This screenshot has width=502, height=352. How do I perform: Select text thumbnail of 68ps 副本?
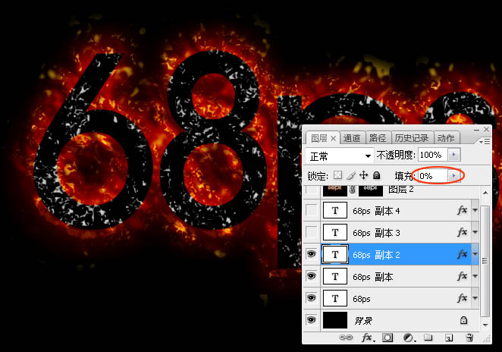[x=335, y=276]
